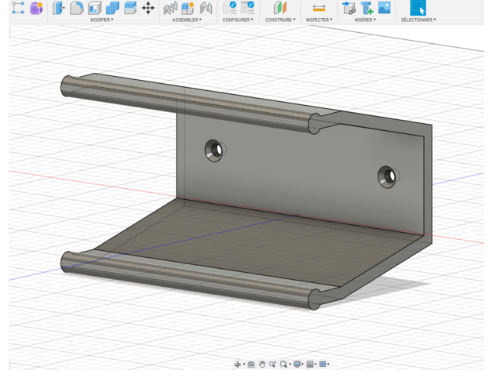Open the ASSEMBLER dropdown

(187, 20)
